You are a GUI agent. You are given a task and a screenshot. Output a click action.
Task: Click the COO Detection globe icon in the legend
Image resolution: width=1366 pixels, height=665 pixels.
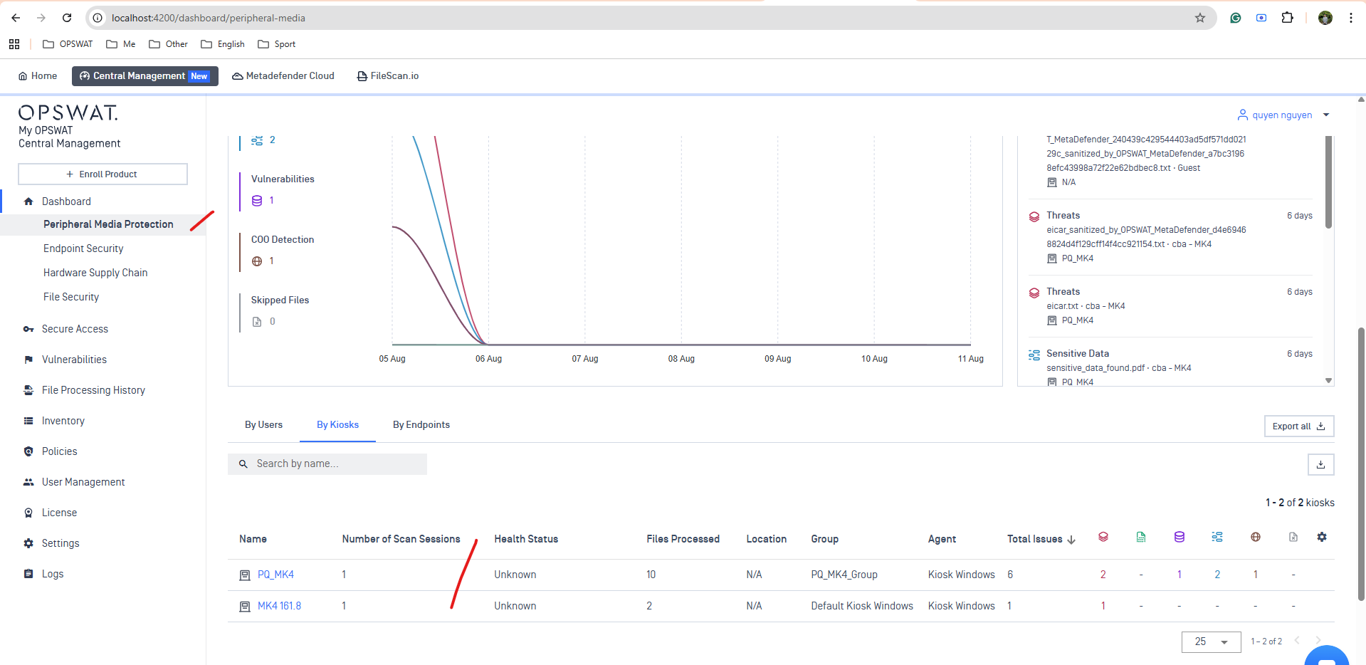[257, 261]
